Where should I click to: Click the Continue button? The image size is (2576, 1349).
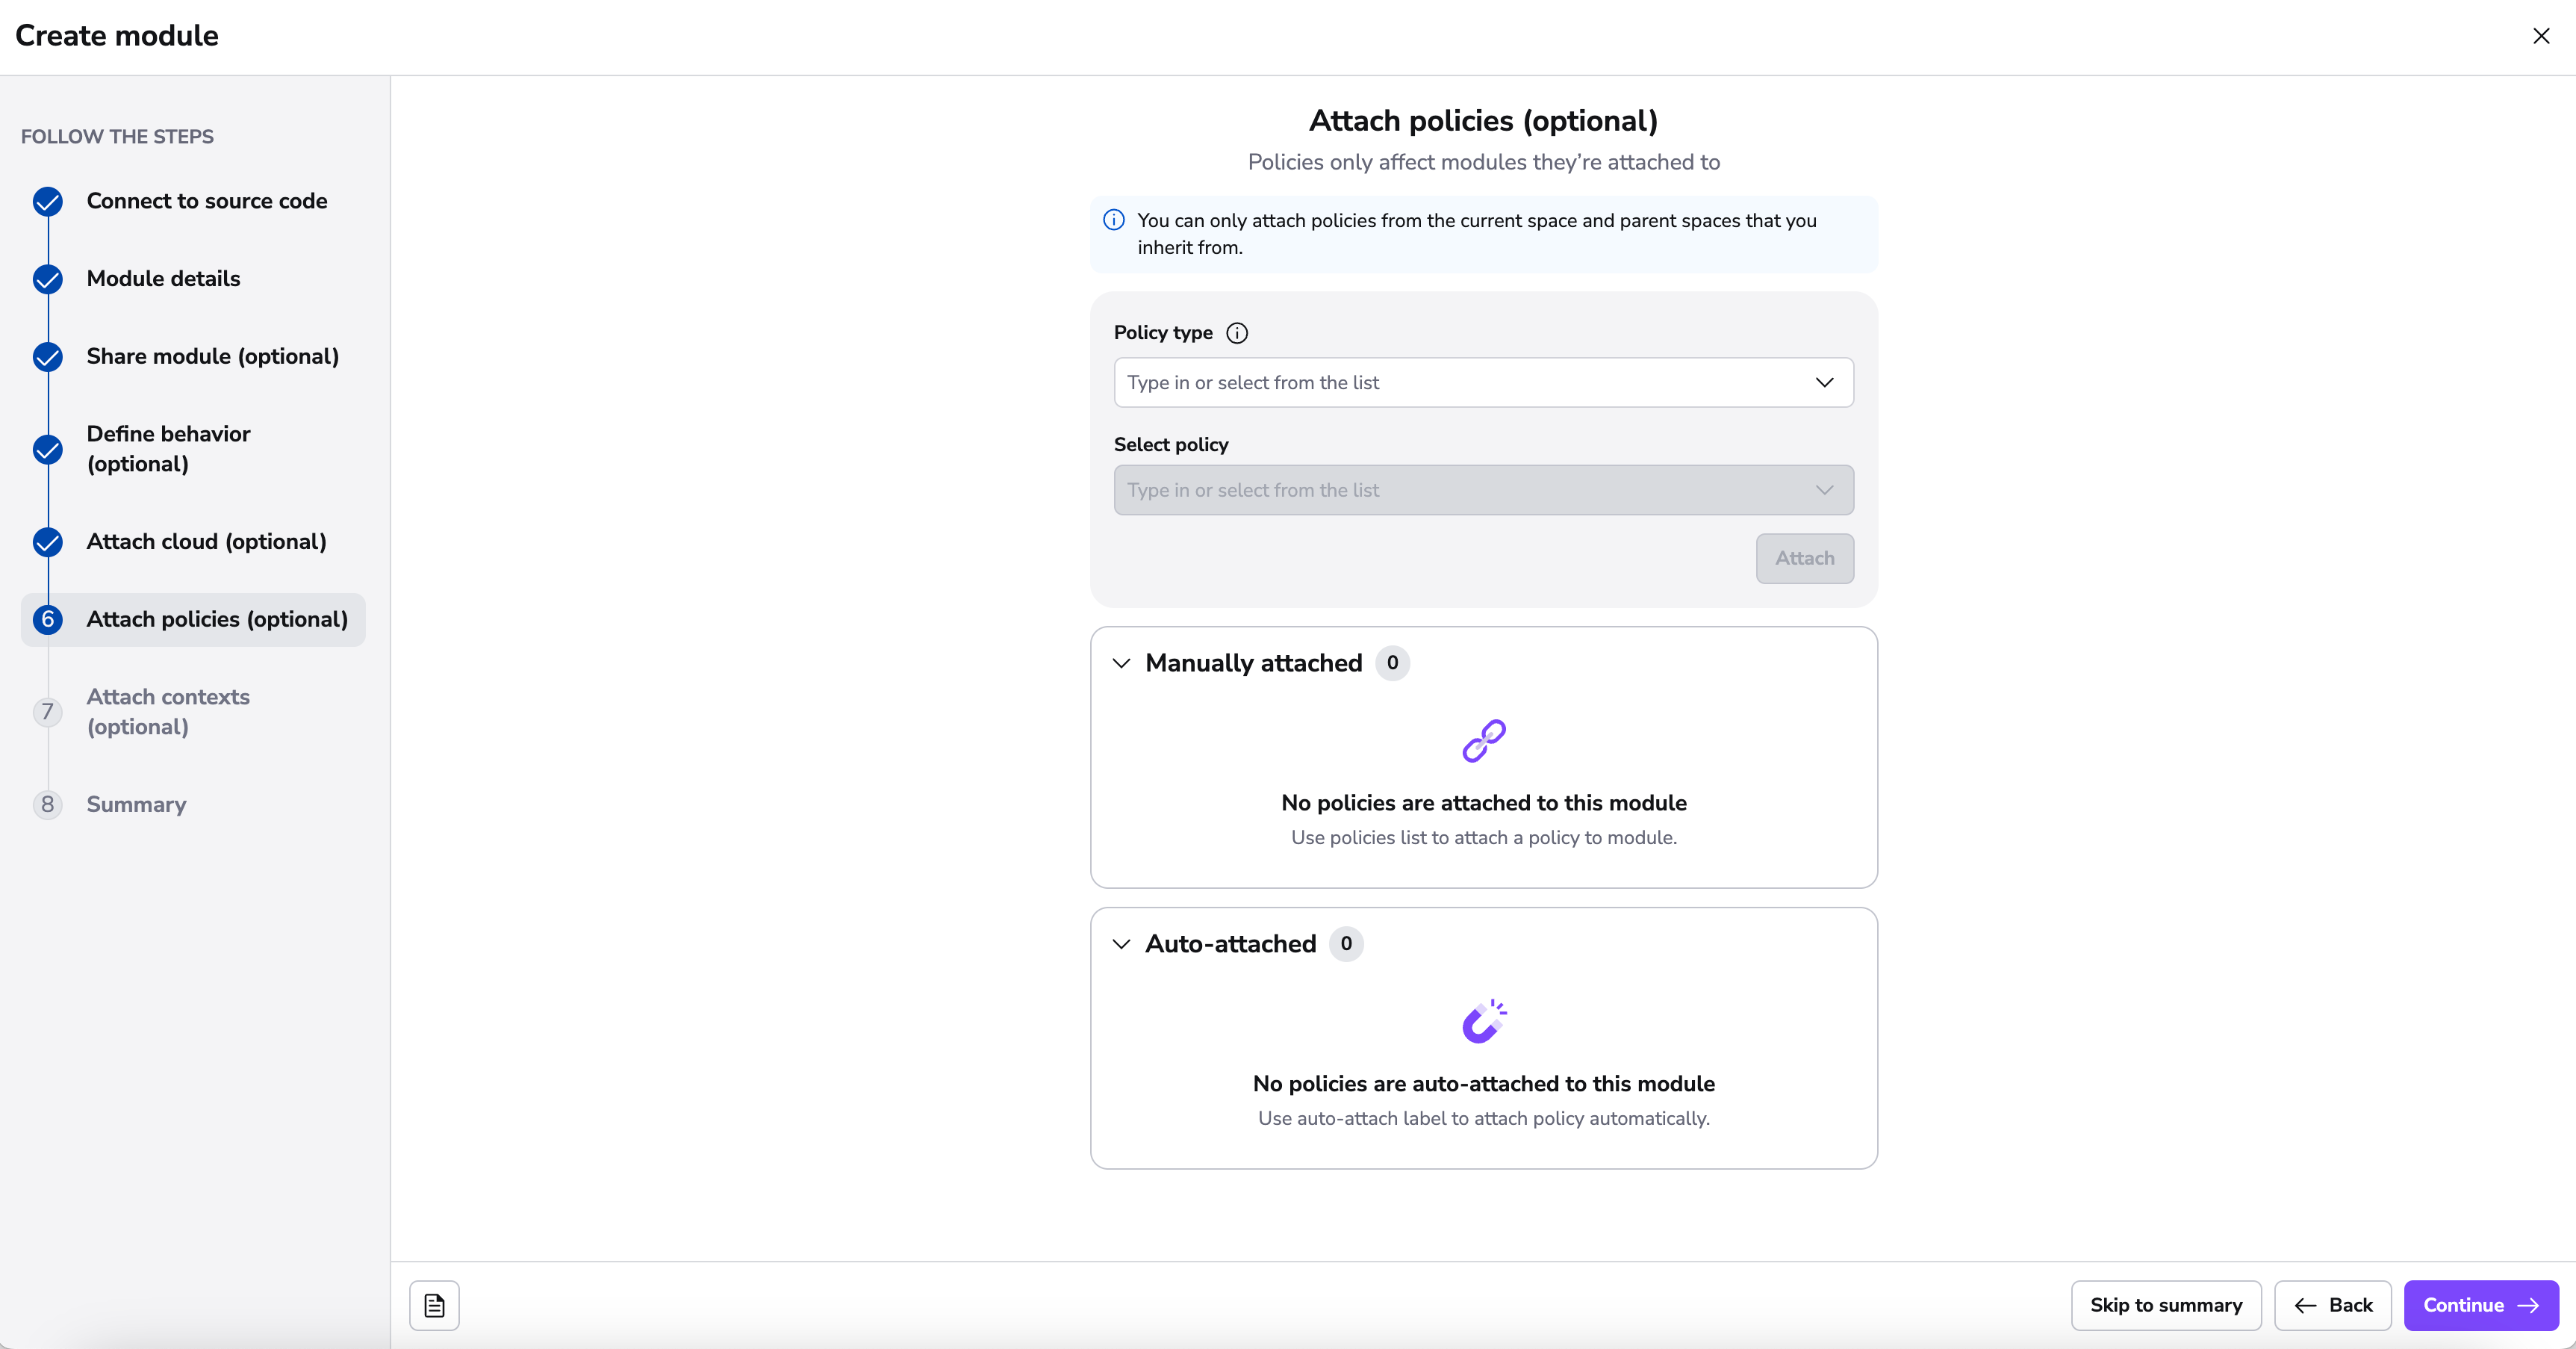click(2480, 1305)
